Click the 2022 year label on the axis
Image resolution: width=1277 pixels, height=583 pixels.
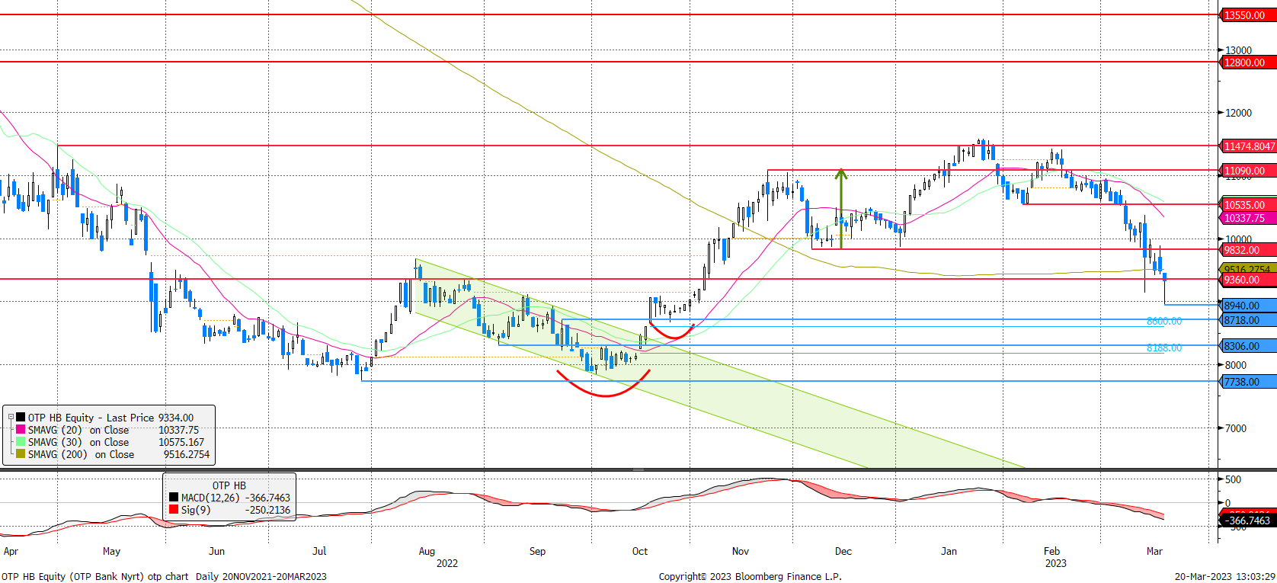447,563
